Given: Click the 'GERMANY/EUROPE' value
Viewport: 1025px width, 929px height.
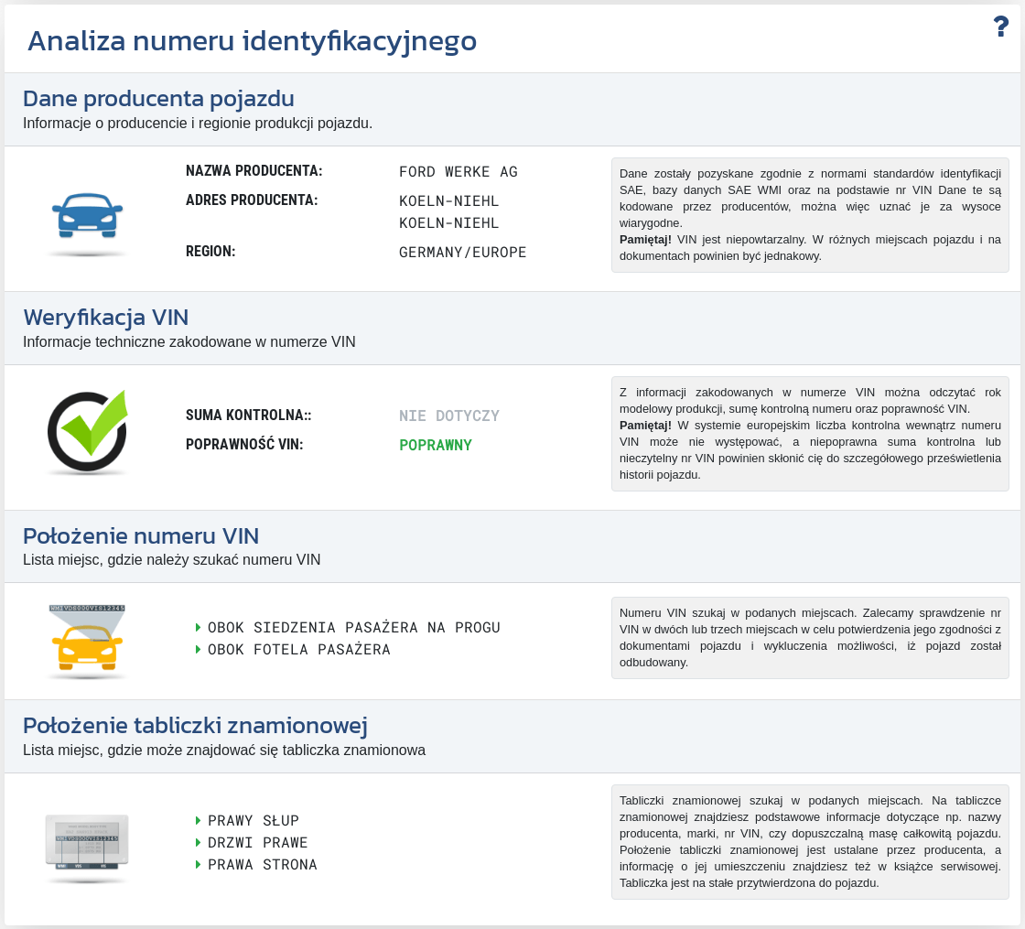Looking at the screenshot, I should 463,253.
